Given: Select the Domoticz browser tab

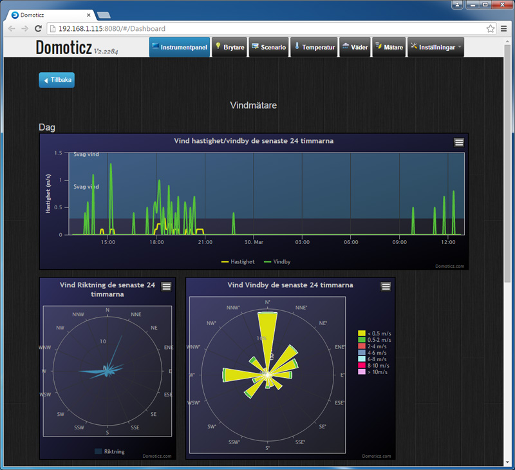Looking at the screenshot, I should click(51, 15).
